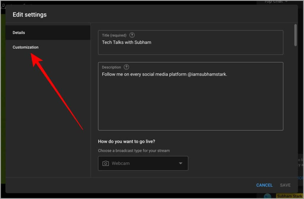Expand the Webcam dropdown arrow
Image resolution: width=304 pixels, height=199 pixels.
[x=180, y=163]
